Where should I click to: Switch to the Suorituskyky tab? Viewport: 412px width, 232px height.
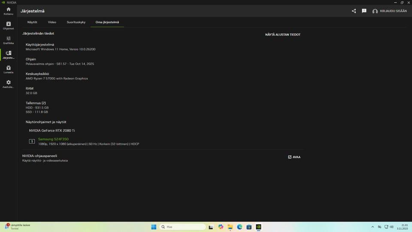[x=76, y=22]
